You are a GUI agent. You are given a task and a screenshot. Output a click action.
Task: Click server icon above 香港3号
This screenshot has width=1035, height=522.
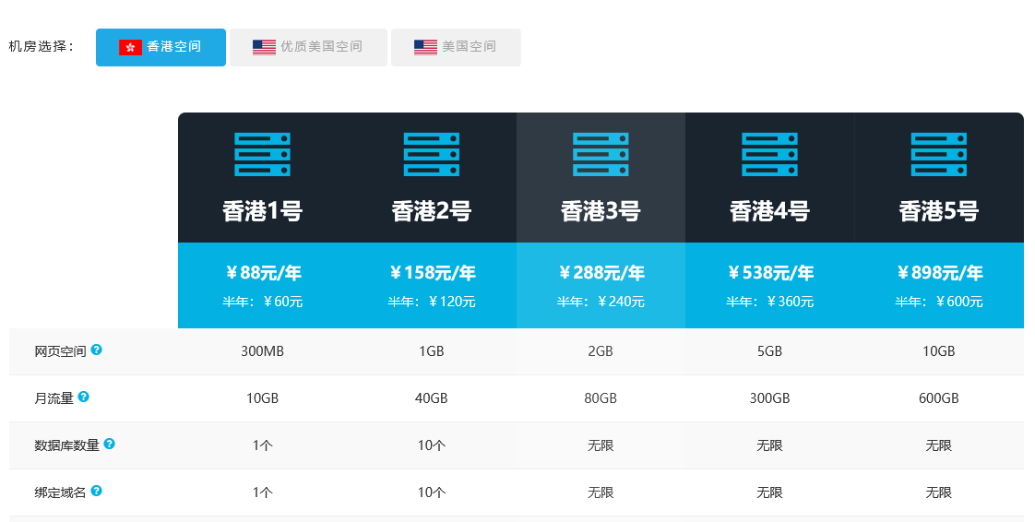[x=601, y=154]
